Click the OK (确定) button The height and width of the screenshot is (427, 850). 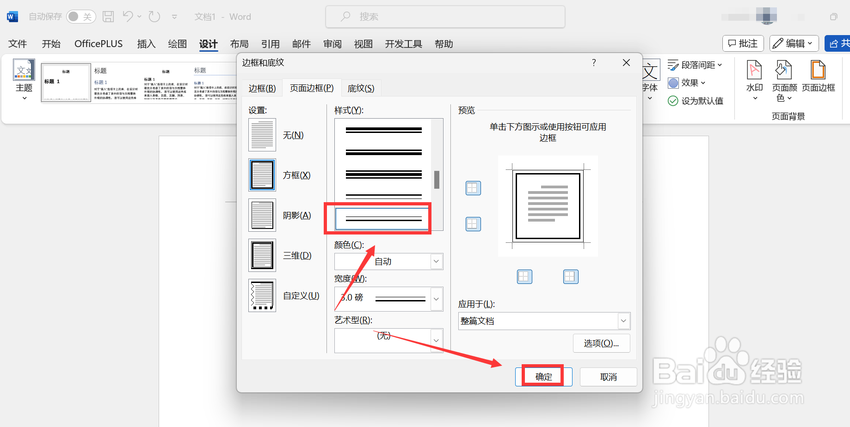[x=544, y=377]
